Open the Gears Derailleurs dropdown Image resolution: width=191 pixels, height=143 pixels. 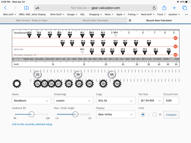click(x=31, y=101)
